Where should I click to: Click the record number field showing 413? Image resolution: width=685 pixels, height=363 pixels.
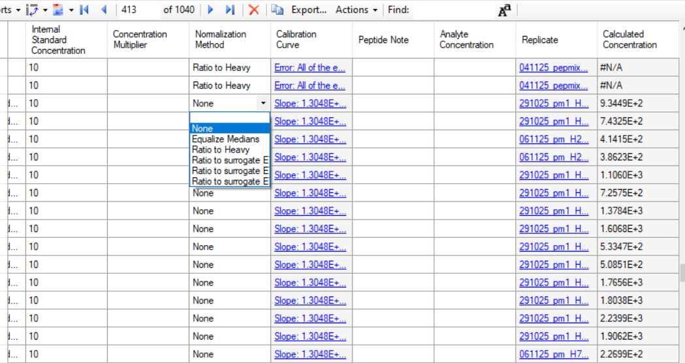click(137, 10)
